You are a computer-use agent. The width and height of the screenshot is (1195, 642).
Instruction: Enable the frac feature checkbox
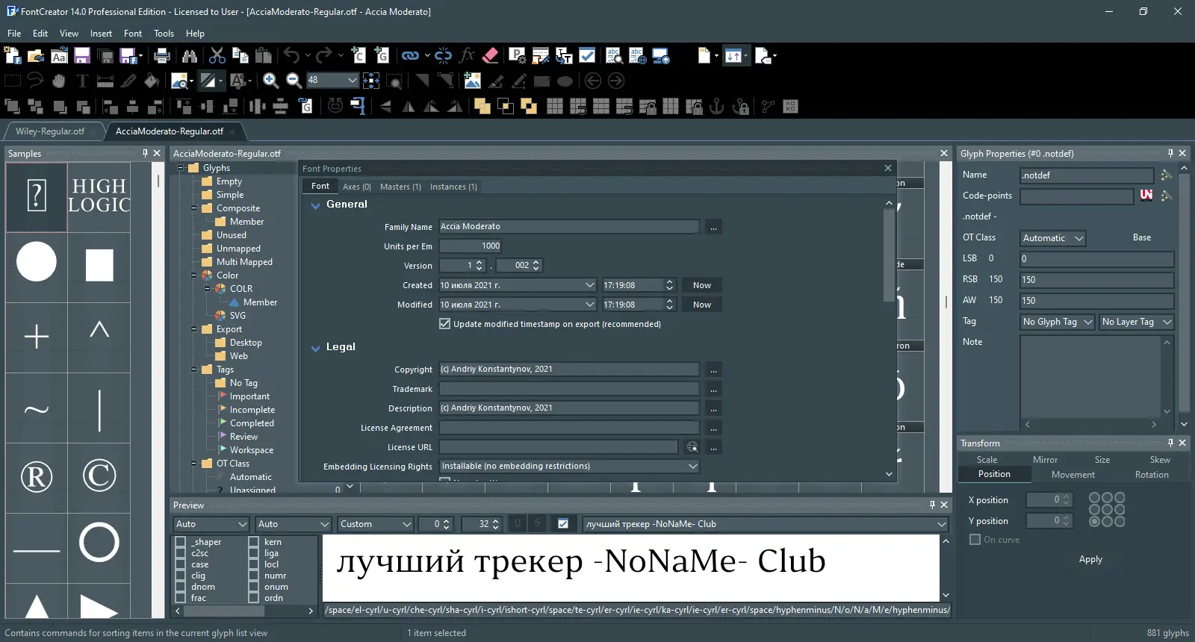click(181, 598)
